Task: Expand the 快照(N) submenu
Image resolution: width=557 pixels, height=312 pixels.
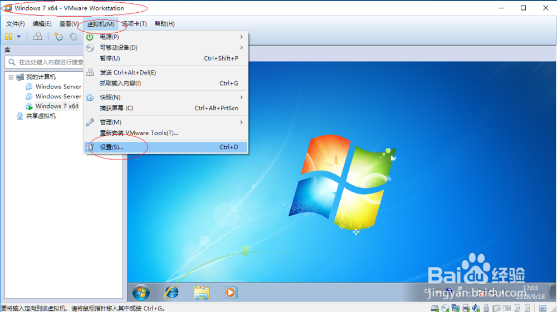Action: pyautogui.click(x=166, y=97)
